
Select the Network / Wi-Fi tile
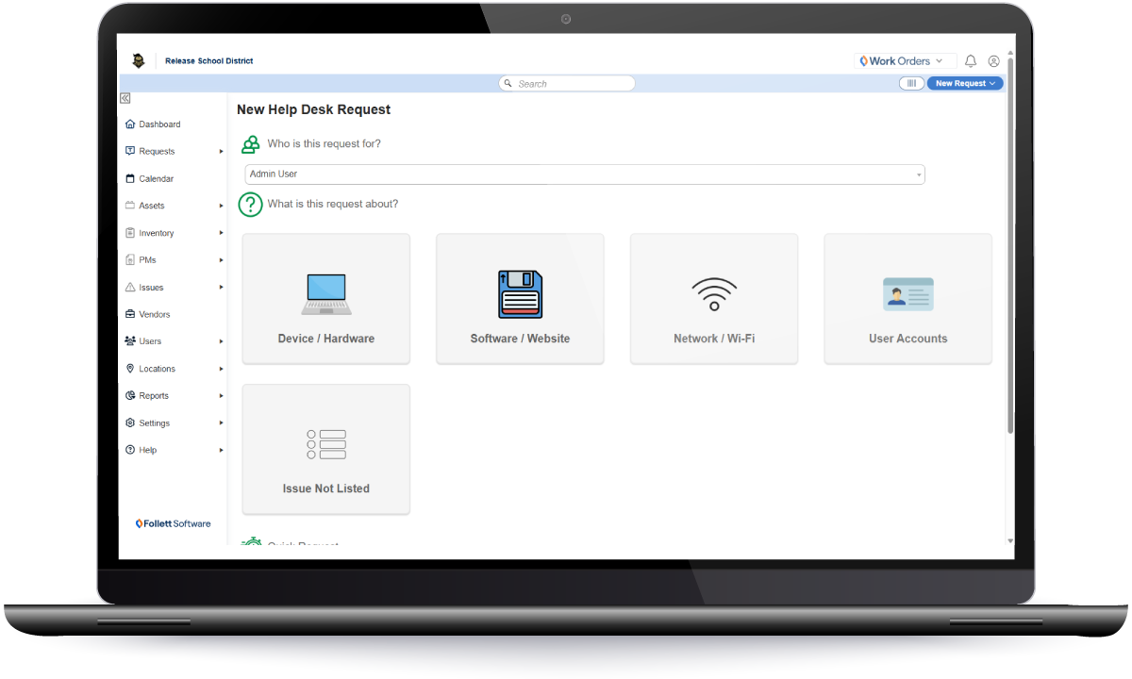point(714,299)
